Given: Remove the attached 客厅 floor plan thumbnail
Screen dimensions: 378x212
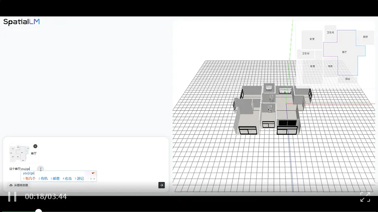Looking at the screenshot, I should pyautogui.click(x=35, y=146).
